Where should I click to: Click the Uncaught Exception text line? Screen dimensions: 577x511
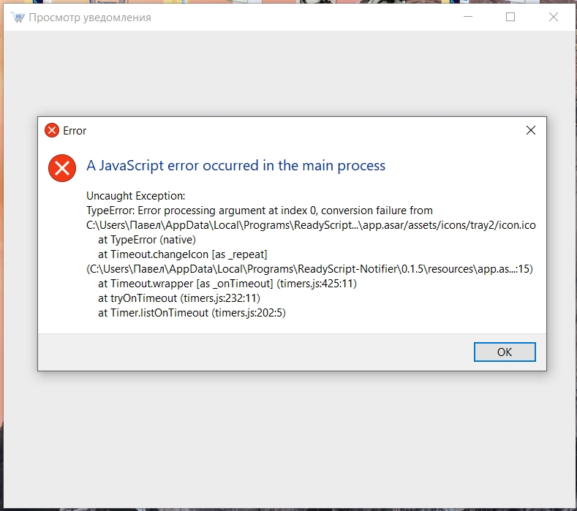(136, 196)
